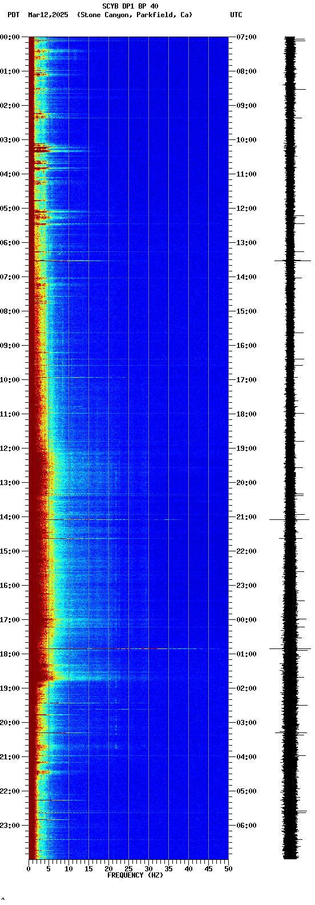The width and height of the screenshot is (315, 905).
Task: Click the '10:00' UTC time label
Action: [x=247, y=140]
